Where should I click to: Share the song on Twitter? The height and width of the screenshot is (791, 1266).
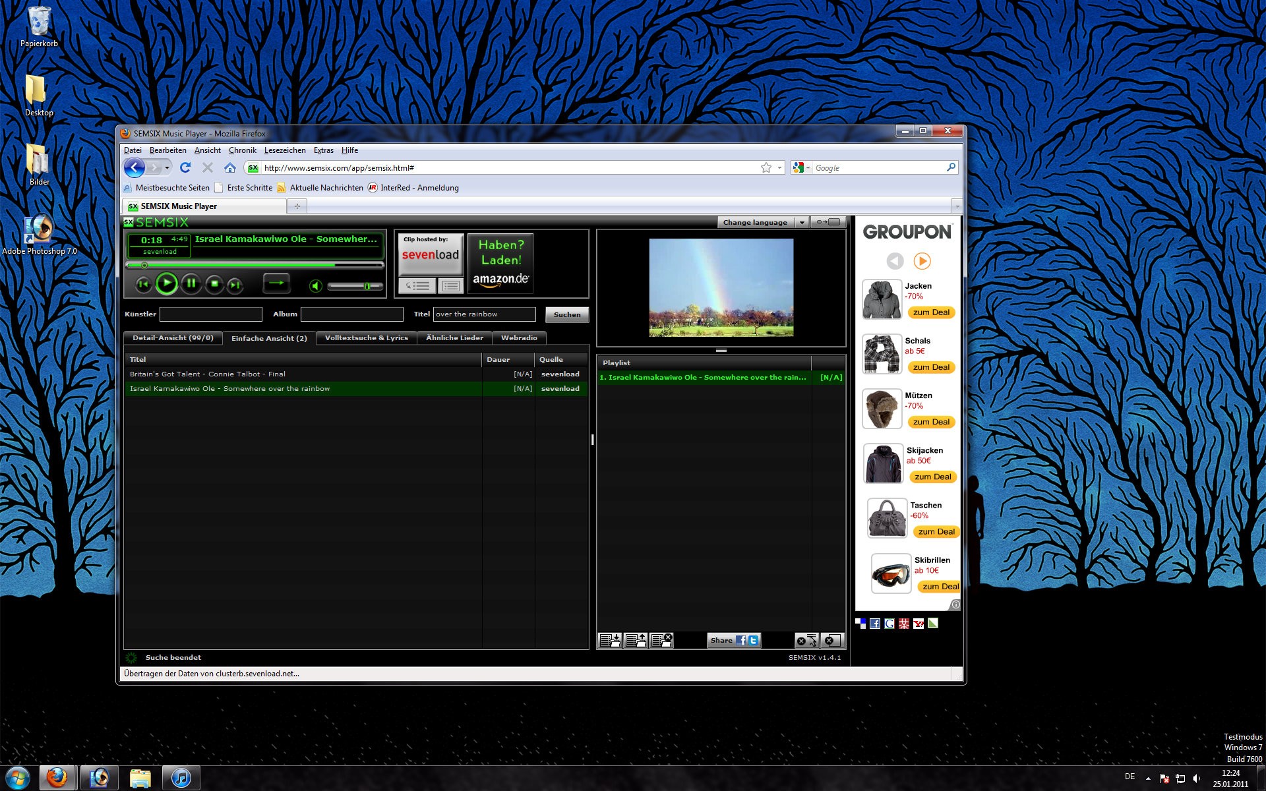coord(753,640)
